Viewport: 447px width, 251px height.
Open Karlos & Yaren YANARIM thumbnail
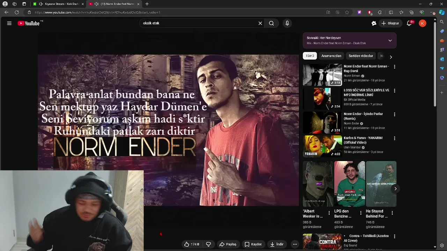click(322, 146)
